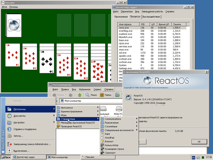Open Параметры menu in Task Manager
The height and width of the screenshot is (160, 213).
pos(127,12)
